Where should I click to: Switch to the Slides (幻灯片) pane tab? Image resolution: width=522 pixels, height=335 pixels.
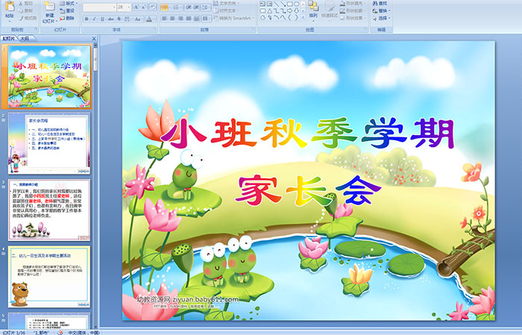click(x=9, y=39)
